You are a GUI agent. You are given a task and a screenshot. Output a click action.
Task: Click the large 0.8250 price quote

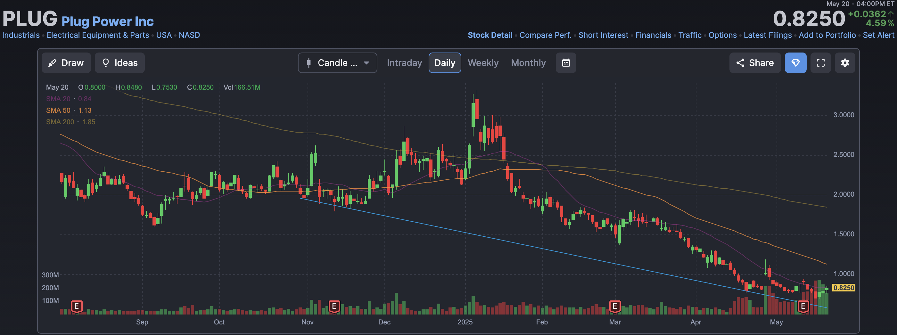pos(809,19)
